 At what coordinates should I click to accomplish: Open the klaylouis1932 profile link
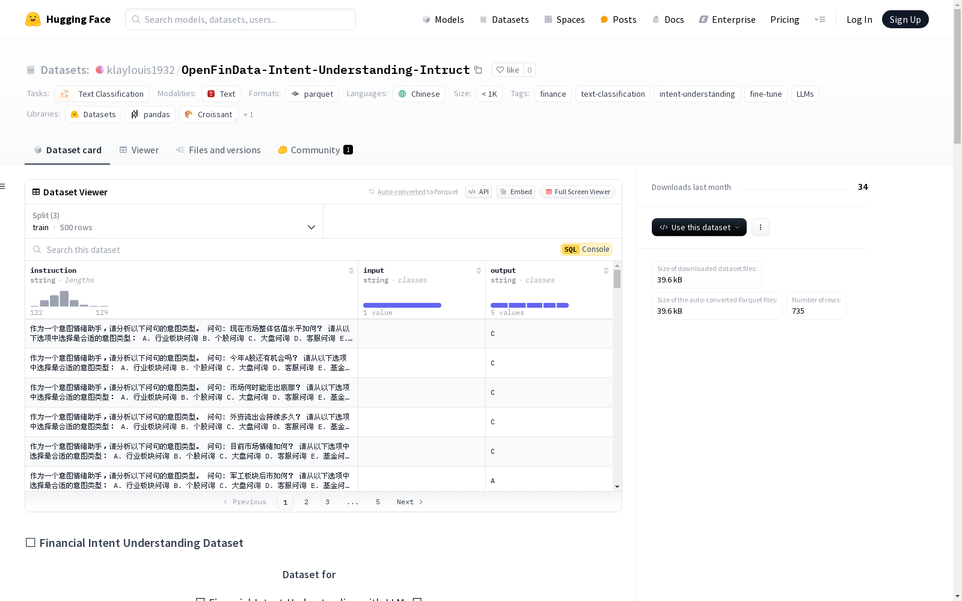[141, 70]
